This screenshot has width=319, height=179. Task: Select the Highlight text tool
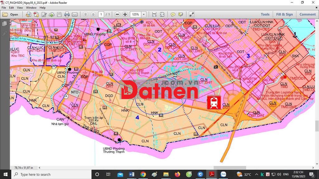point(181,14)
